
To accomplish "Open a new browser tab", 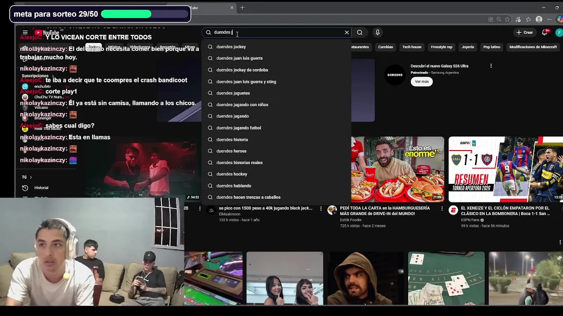I will coord(242,7).
